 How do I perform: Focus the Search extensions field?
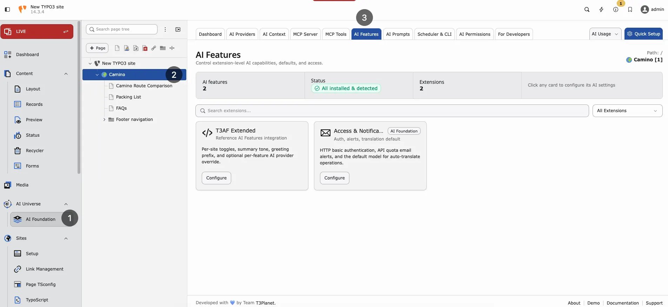pyautogui.click(x=392, y=111)
